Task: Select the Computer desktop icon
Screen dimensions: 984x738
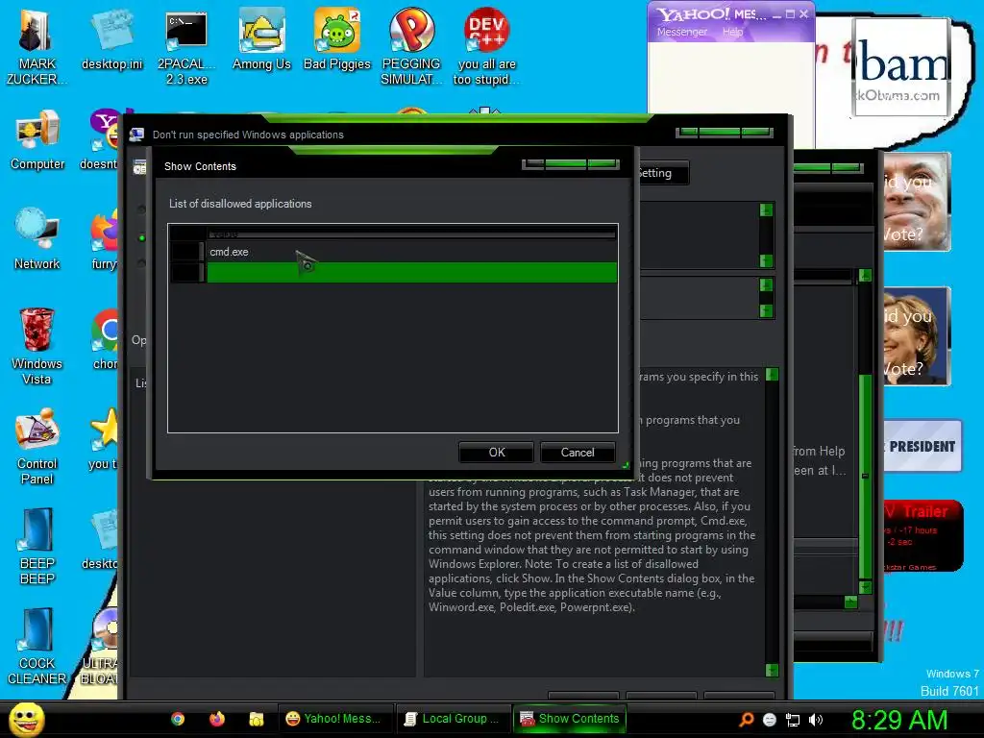Action: pos(37,140)
